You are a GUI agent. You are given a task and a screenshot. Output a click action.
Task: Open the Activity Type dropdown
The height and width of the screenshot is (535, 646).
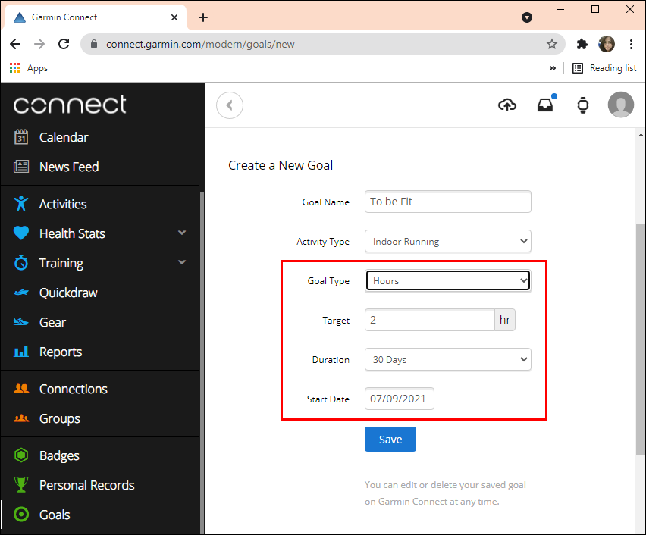pos(448,242)
